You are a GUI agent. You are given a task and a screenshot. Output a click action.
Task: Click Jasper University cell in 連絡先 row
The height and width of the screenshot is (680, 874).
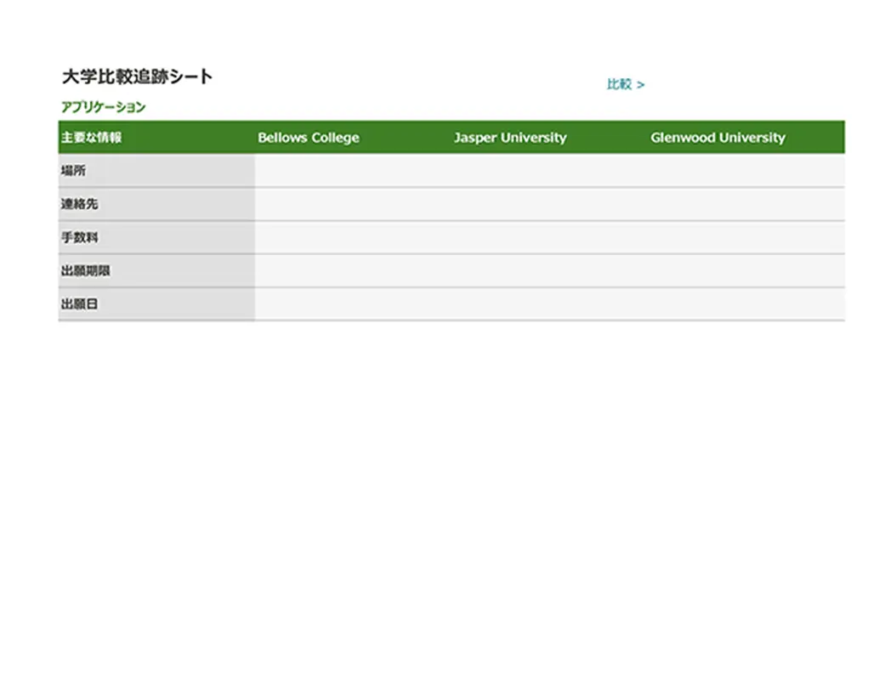pos(549,204)
